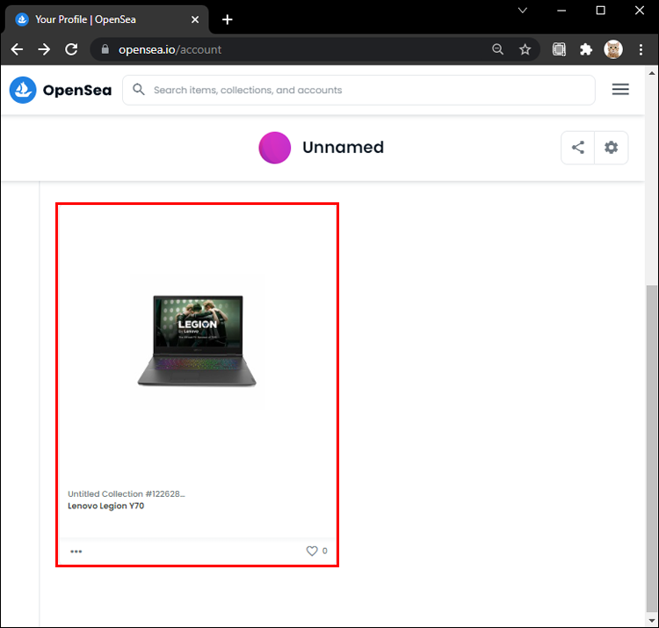Open the Lenovo Legion Y70 item title
The image size is (659, 628).
[106, 506]
